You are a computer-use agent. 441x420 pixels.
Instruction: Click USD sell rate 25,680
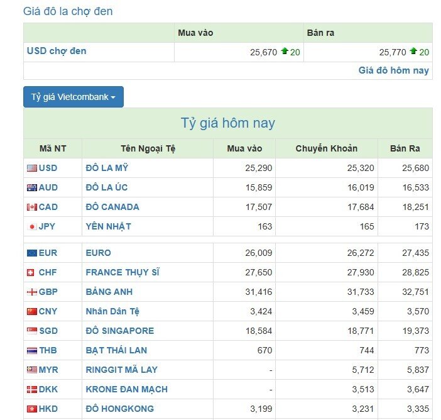tap(415, 168)
